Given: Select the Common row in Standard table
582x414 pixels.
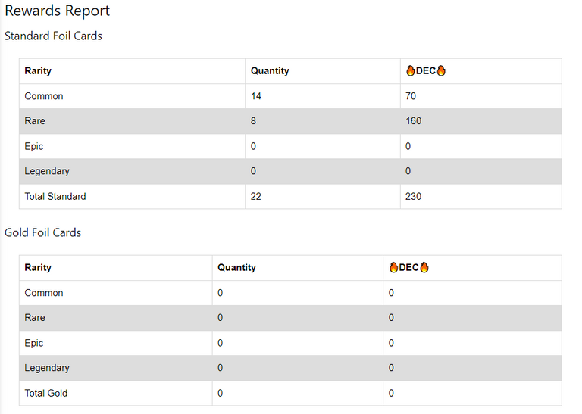Looking at the screenshot, I should coord(44,96).
